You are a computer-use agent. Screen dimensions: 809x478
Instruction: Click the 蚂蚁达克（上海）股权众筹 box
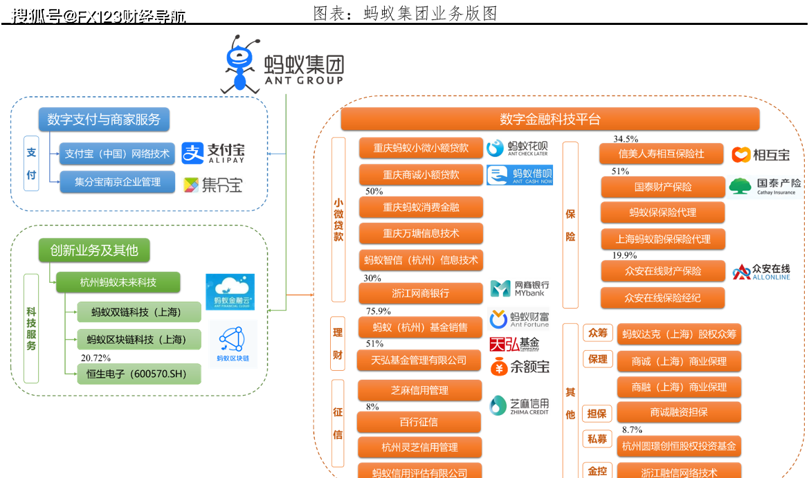tap(679, 334)
